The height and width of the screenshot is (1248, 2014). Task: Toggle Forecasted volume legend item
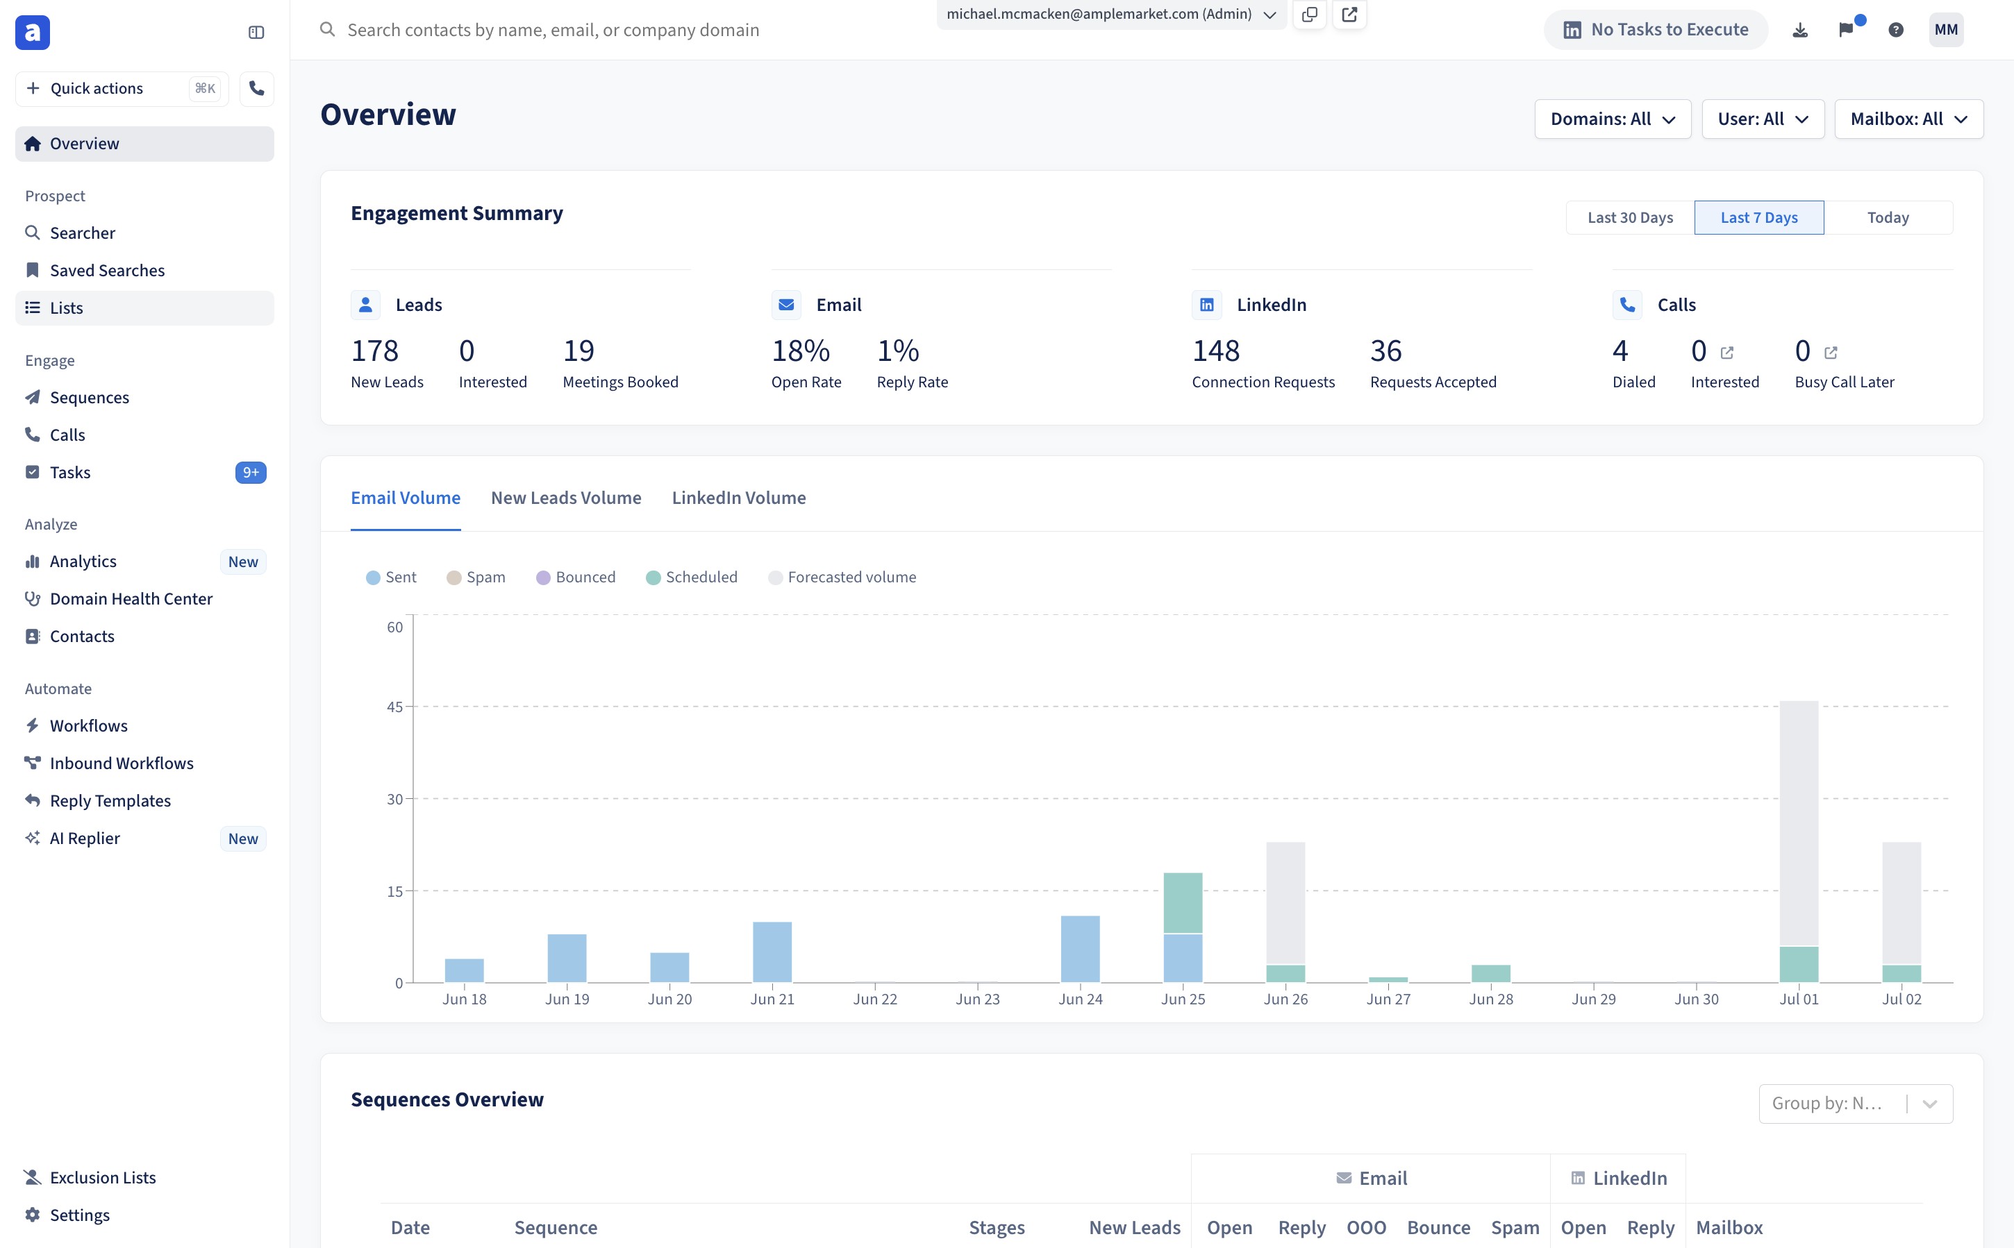842,577
